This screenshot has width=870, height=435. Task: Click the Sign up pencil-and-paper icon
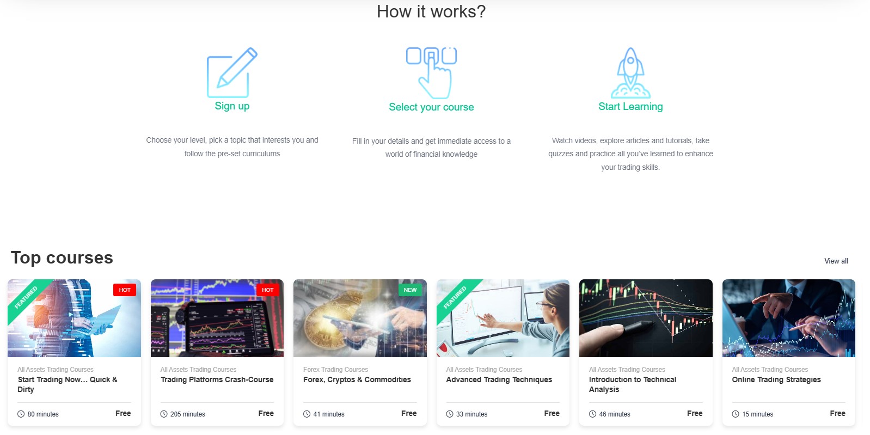click(x=232, y=72)
